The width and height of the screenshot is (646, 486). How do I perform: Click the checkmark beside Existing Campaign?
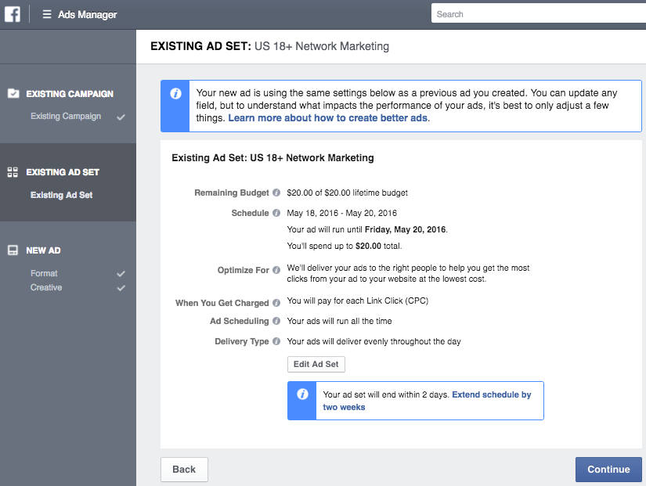(121, 117)
